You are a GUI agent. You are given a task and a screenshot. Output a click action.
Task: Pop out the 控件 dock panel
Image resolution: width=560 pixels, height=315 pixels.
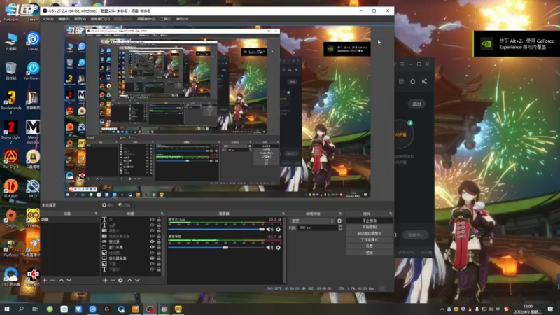(391, 213)
